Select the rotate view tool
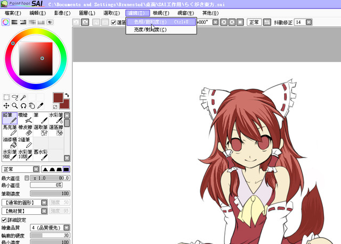Viewport: 341px width, 244px height. click(23, 106)
